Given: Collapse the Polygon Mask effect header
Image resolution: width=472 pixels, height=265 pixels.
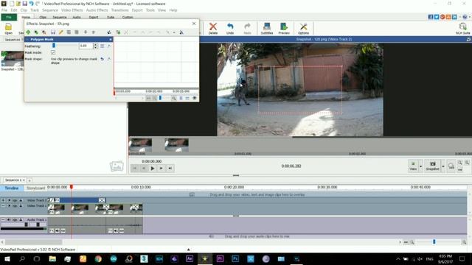Looking at the screenshot, I should [27, 39].
